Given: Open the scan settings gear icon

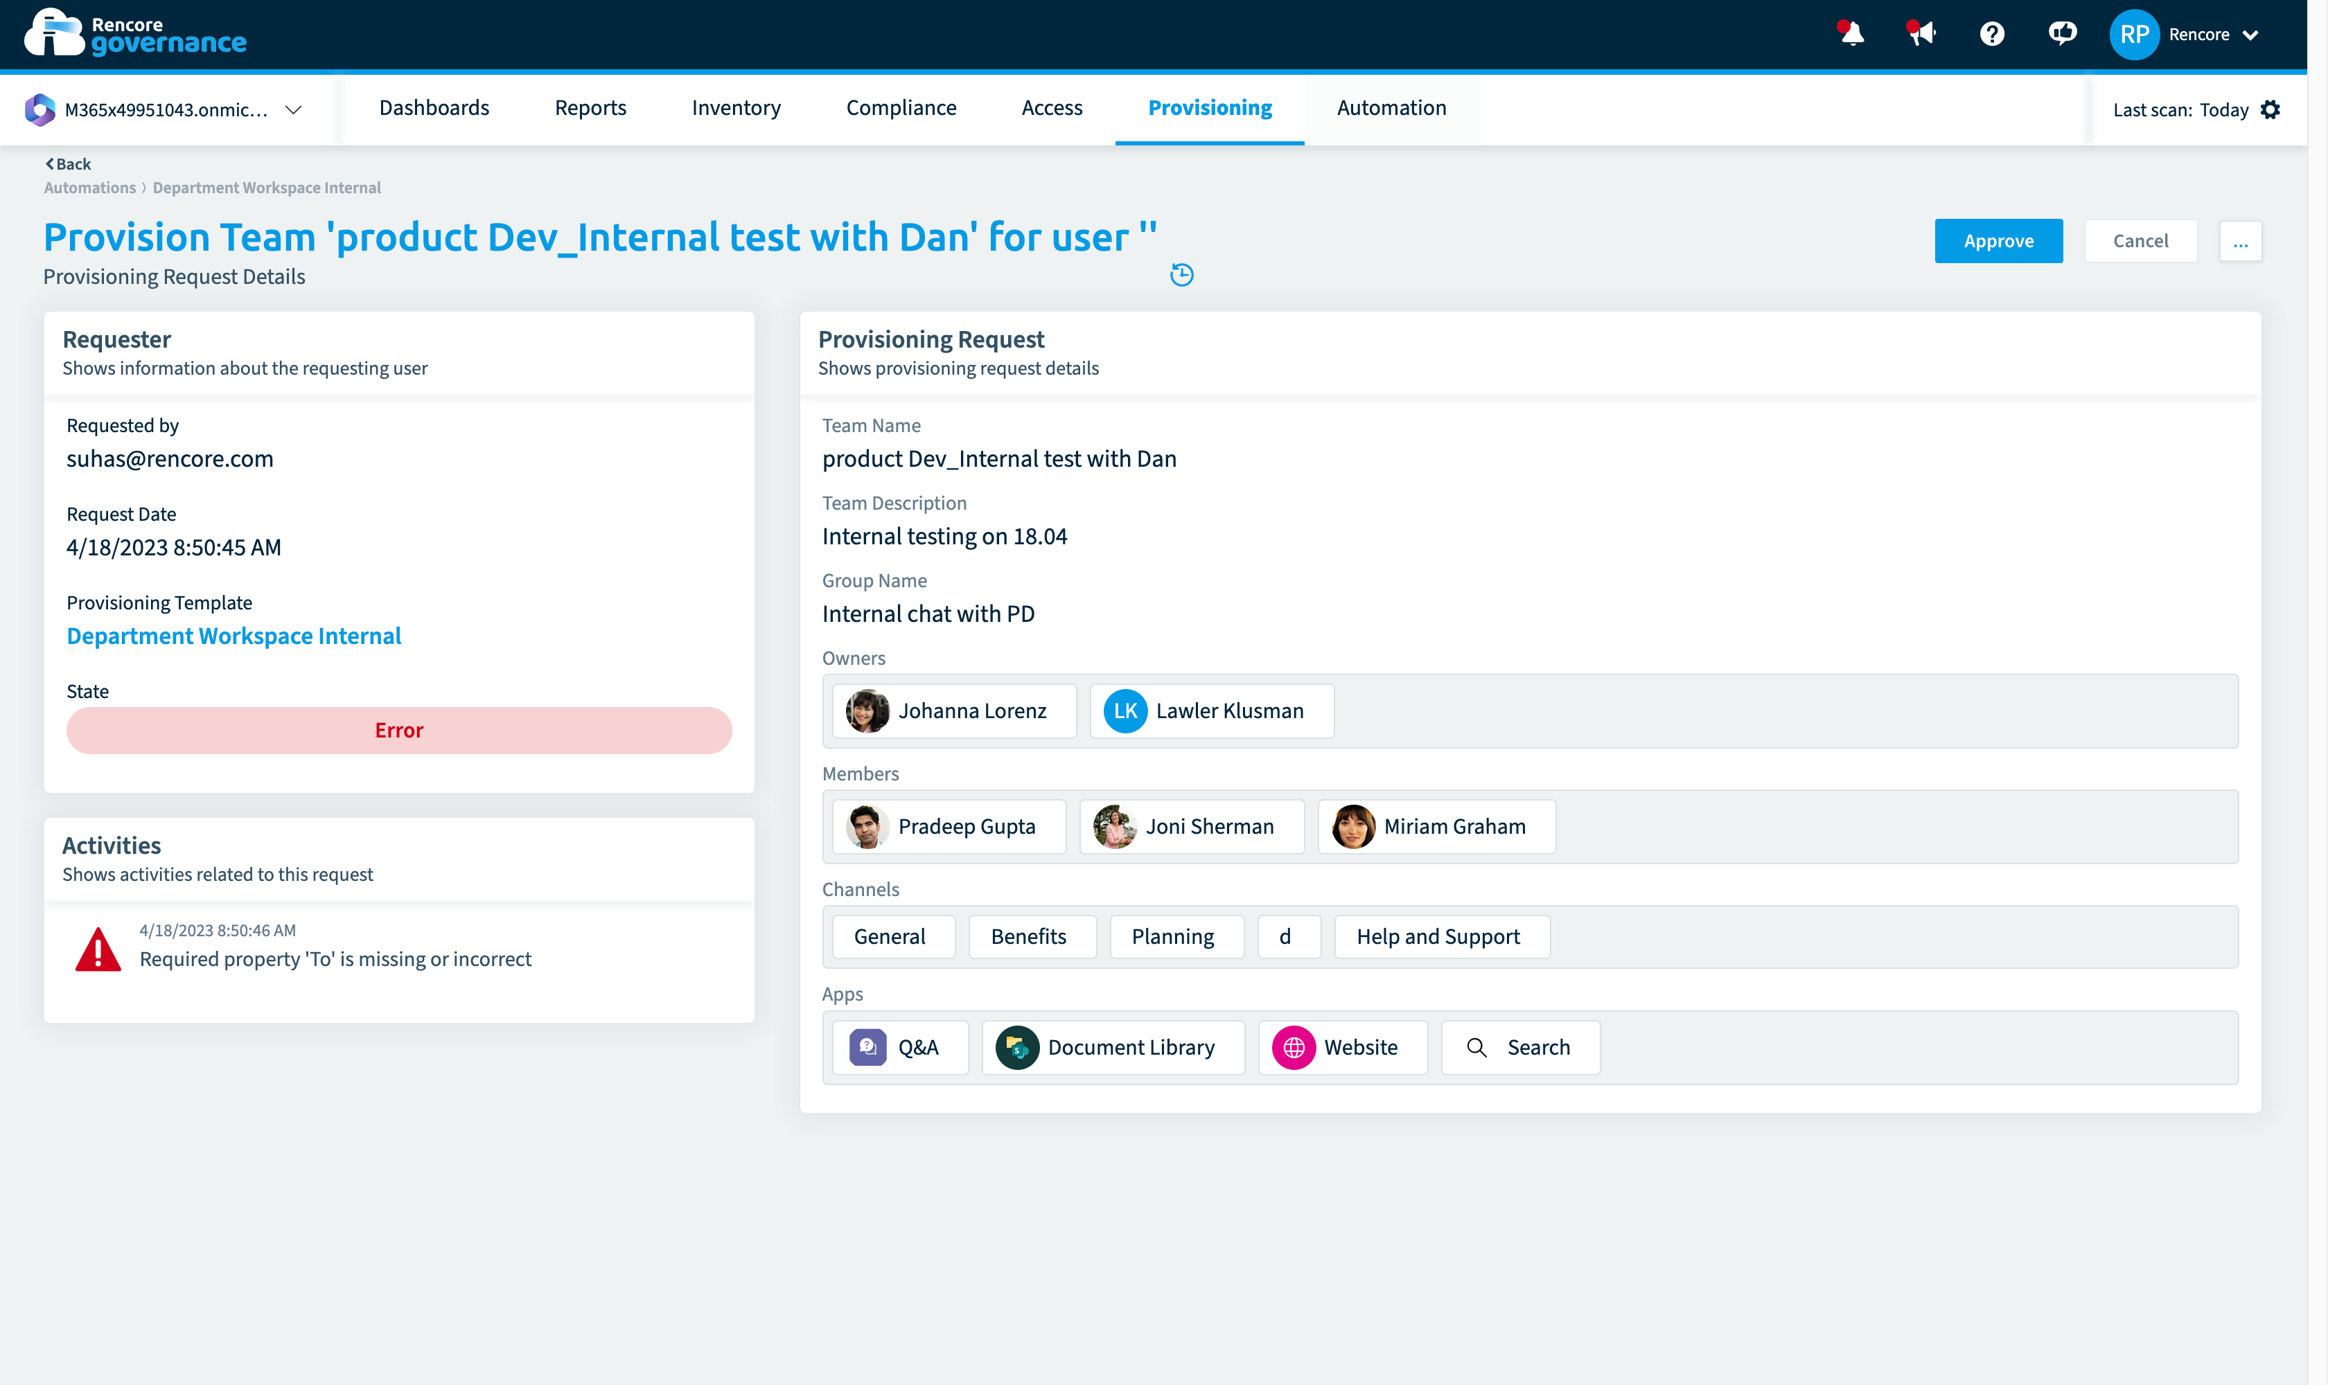Looking at the screenshot, I should (2270, 109).
